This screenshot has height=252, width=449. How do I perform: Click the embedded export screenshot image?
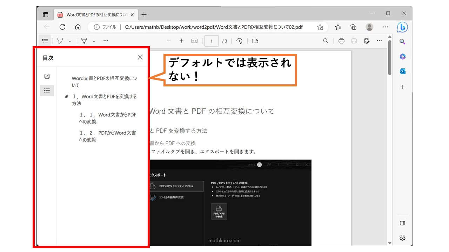coord(230,203)
